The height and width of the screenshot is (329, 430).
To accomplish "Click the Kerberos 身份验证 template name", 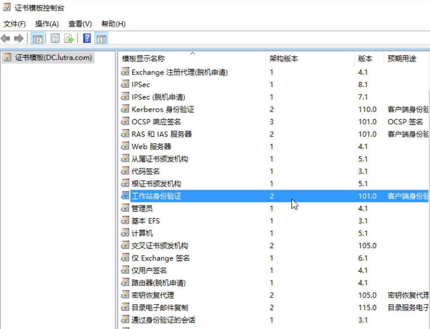I will pos(163,110).
